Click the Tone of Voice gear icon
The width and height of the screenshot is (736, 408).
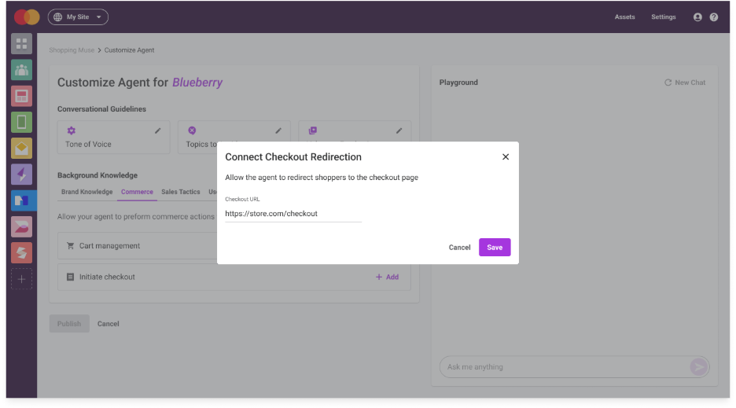[71, 130]
